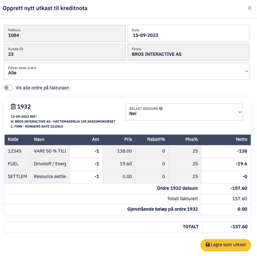The height and width of the screenshot is (256, 257).
Task: Click the Kunde ID field showing 23
Action: coord(65,53)
